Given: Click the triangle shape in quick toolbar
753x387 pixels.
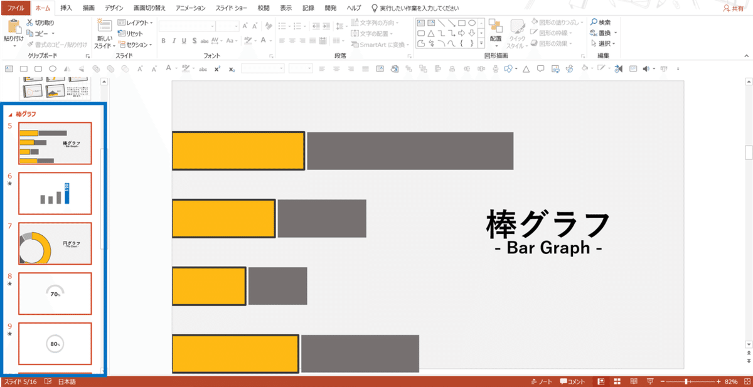Looking at the screenshot, I should click(525, 68).
